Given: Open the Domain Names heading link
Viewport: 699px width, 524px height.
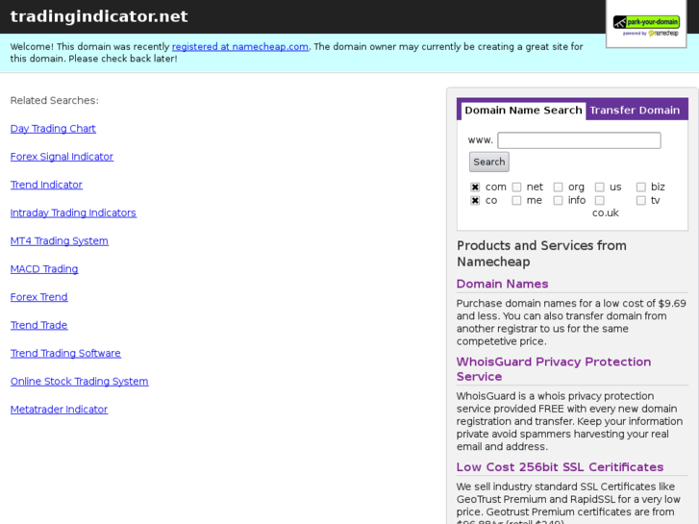Looking at the screenshot, I should (x=503, y=284).
